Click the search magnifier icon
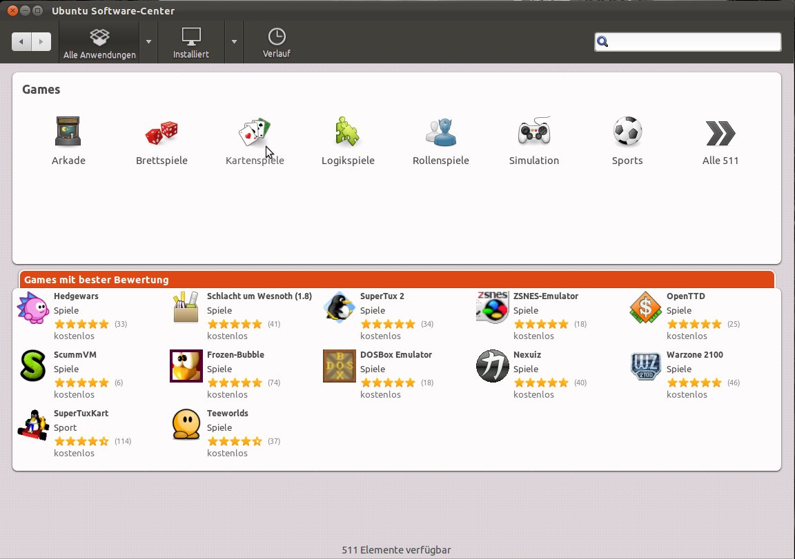This screenshot has height=559, width=795. (602, 41)
